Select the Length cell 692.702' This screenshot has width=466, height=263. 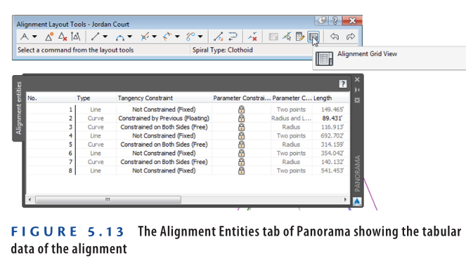pyautogui.click(x=332, y=136)
